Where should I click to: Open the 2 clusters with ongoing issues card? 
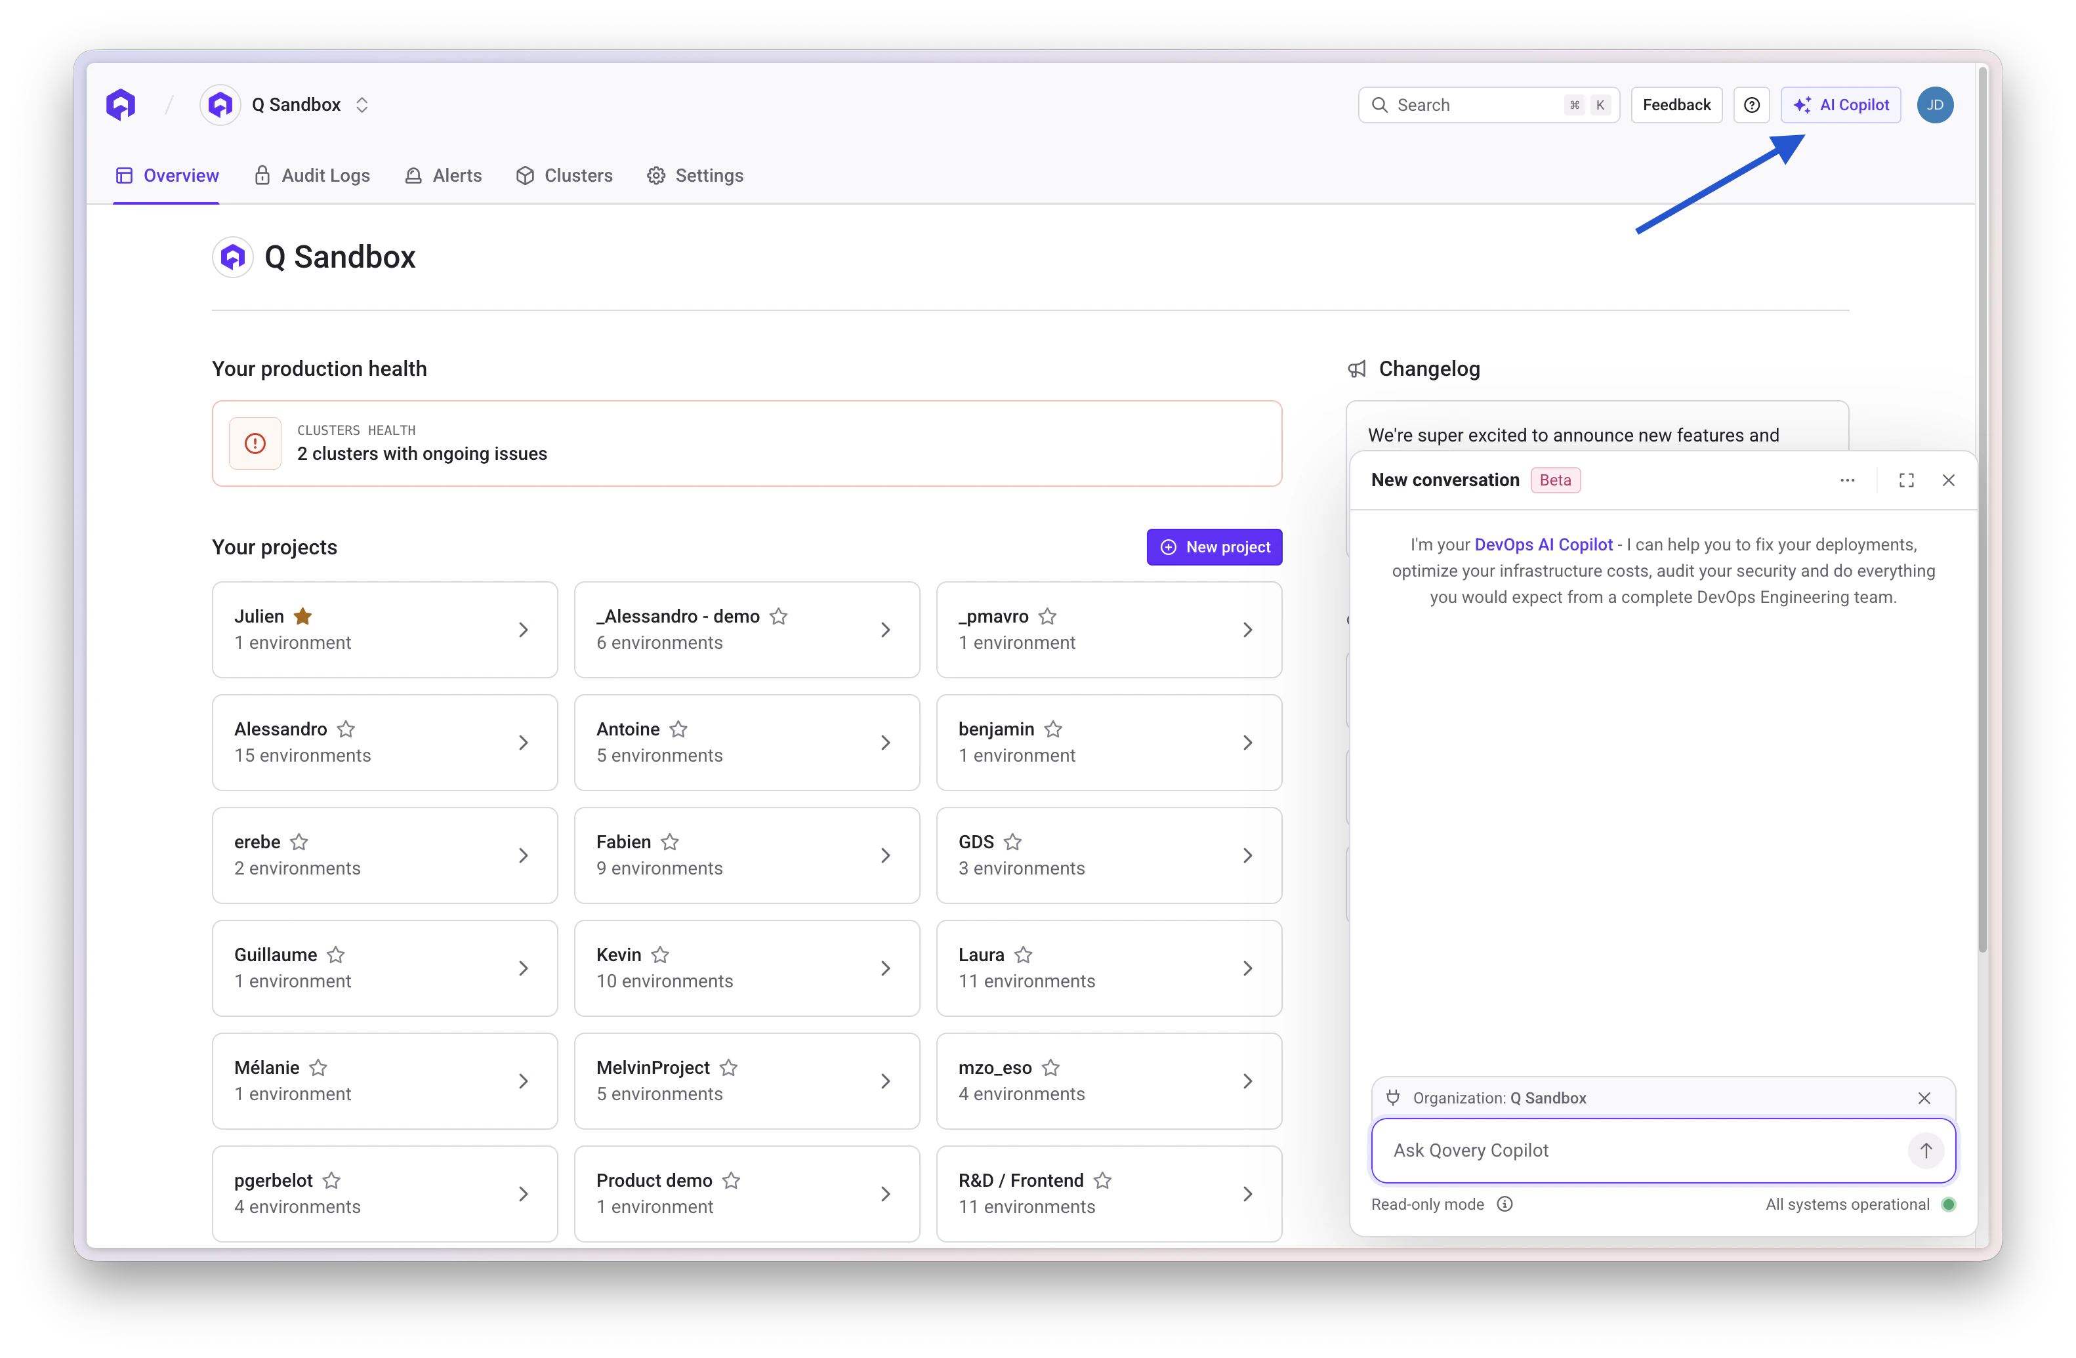pos(747,443)
